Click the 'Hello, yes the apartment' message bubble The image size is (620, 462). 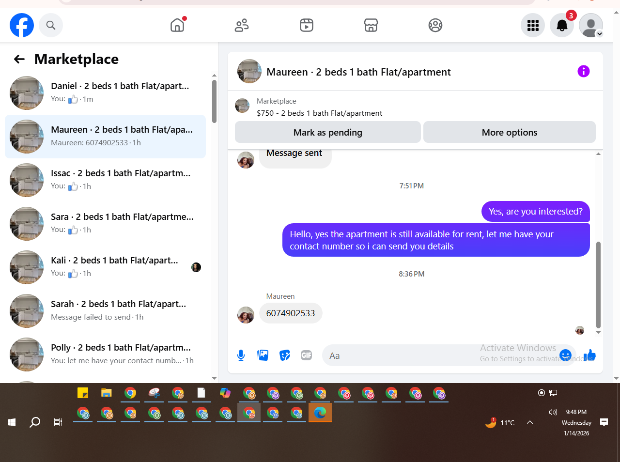click(436, 240)
